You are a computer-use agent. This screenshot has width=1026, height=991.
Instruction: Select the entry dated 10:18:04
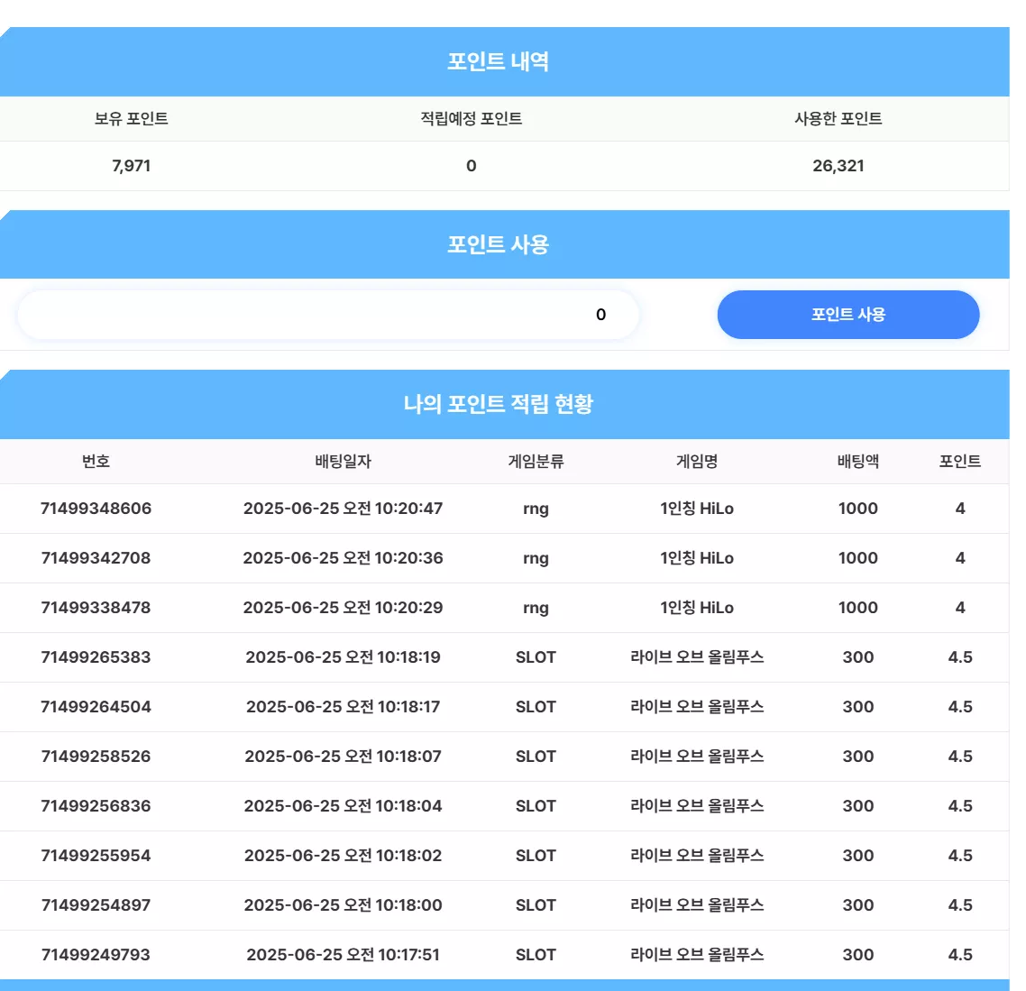(343, 806)
